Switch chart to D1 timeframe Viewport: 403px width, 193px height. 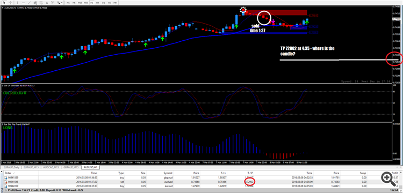coord(104,3)
